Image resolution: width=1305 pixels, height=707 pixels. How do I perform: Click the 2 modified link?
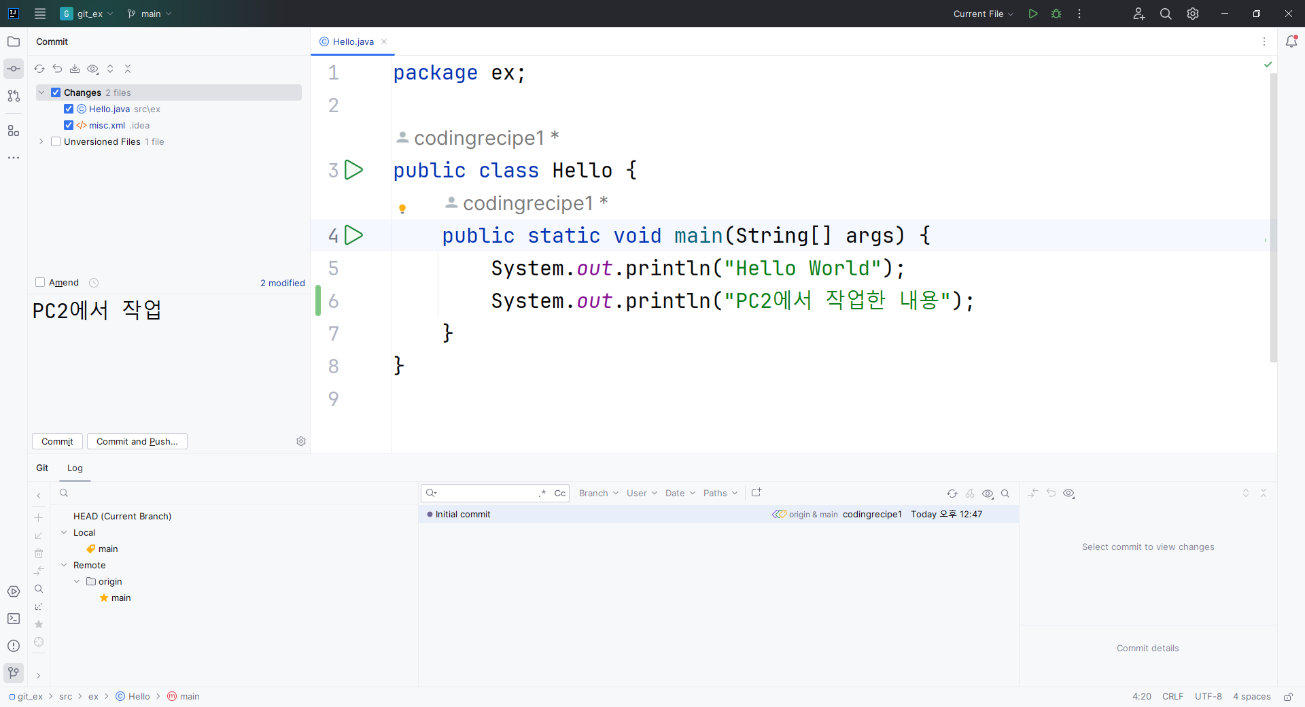283,283
